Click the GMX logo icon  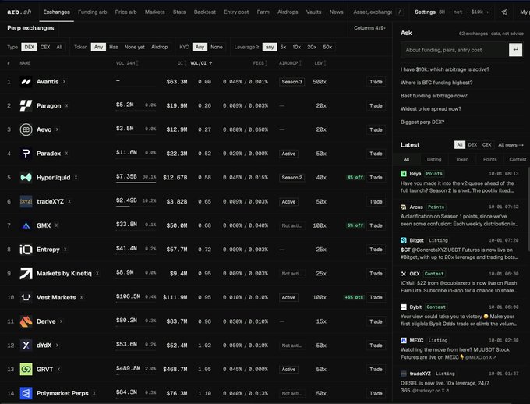(x=26, y=225)
